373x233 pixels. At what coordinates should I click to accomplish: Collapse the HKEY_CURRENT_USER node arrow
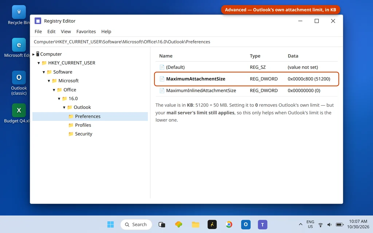[x=39, y=63]
